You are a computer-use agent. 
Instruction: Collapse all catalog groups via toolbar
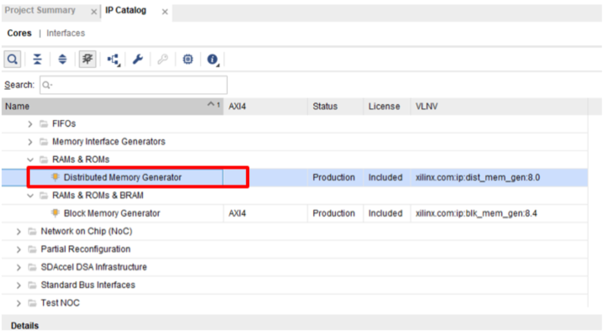[x=37, y=59]
